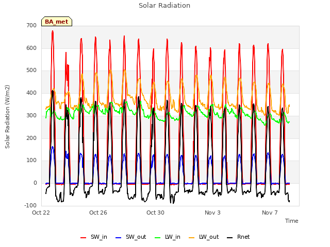This screenshot has height=247, width=330.
Task: Click the Oct 22 x-axis tick label
Action: tap(41, 213)
